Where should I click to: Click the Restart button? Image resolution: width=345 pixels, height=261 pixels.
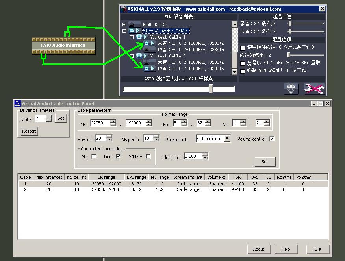pyautogui.click(x=29, y=131)
